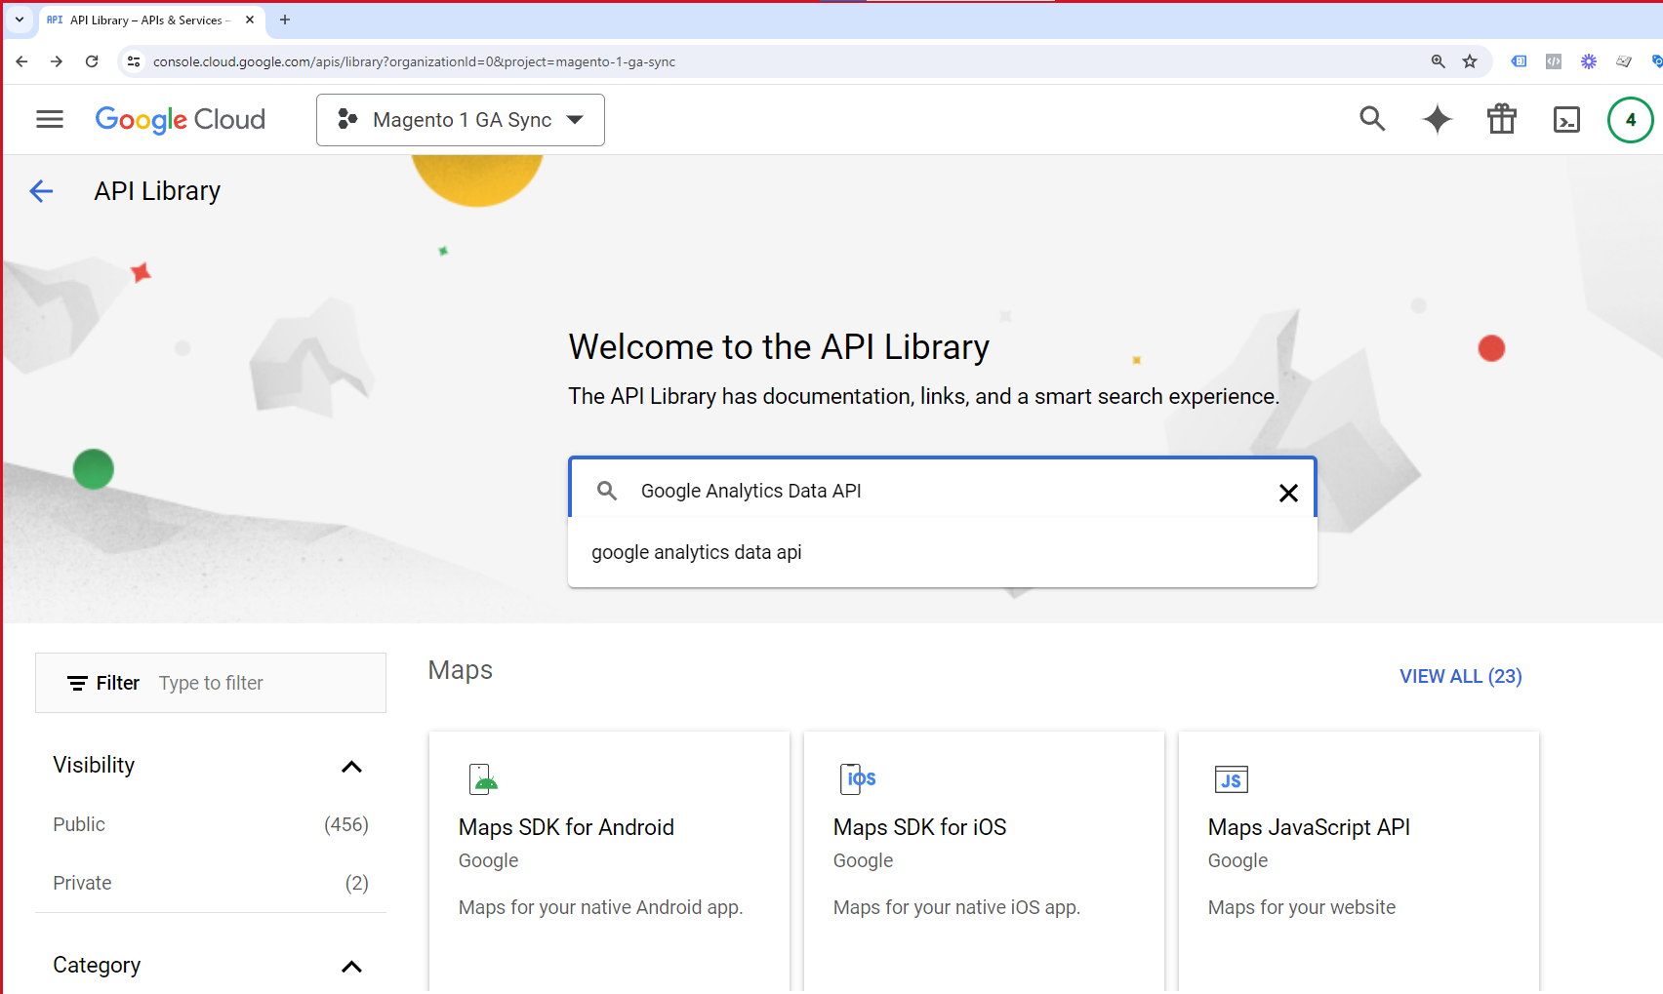Image resolution: width=1663 pixels, height=994 pixels.
Task: Open the Gemini AI sparkle assistant icon
Action: (x=1437, y=119)
